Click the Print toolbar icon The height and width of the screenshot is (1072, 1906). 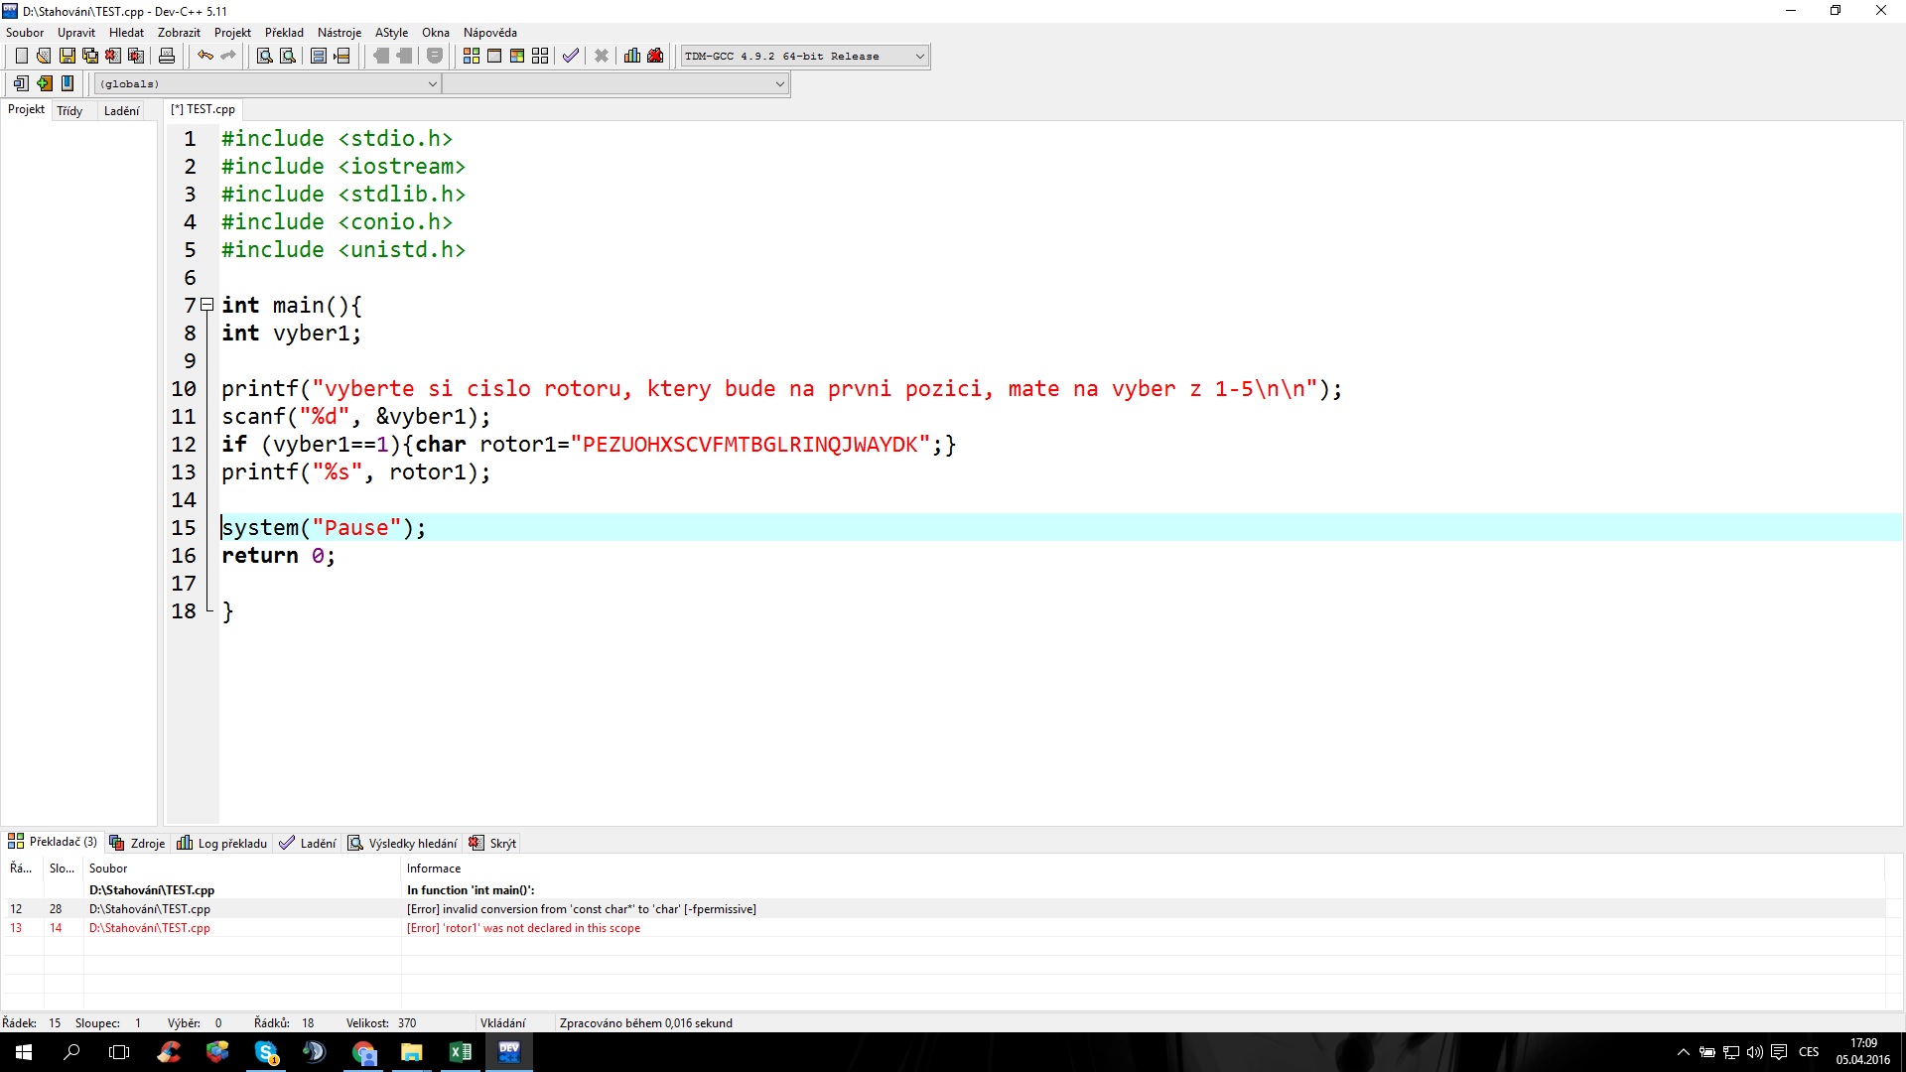coord(167,56)
